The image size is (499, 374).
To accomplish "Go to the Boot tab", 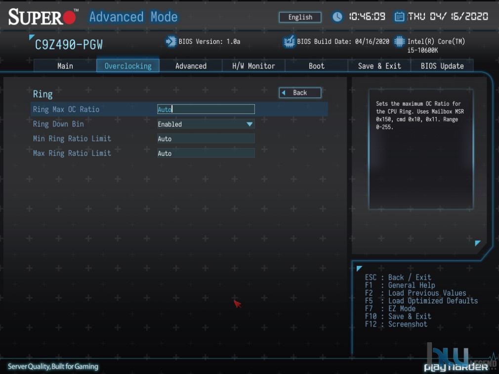I will [x=316, y=66].
